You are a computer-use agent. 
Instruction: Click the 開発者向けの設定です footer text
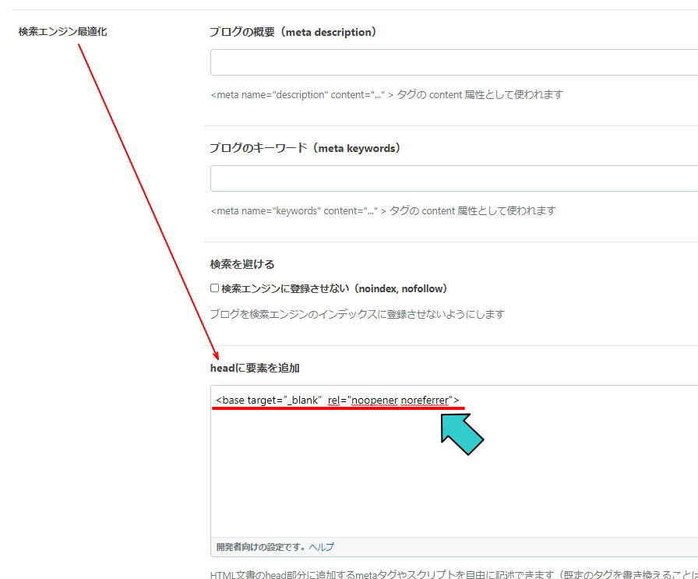261,547
